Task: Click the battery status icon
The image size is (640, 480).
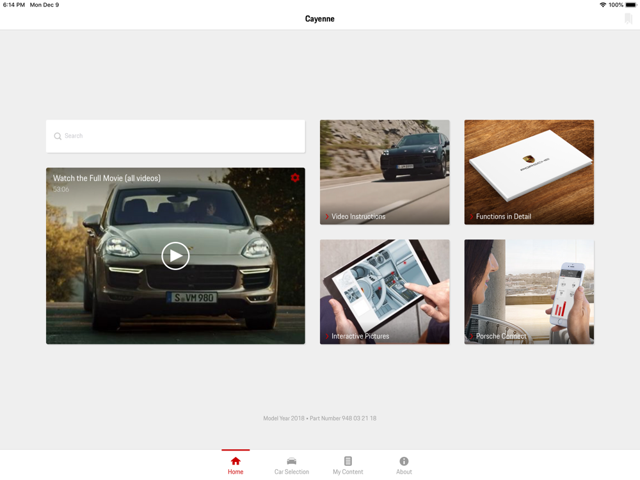Action: click(x=631, y=5)
